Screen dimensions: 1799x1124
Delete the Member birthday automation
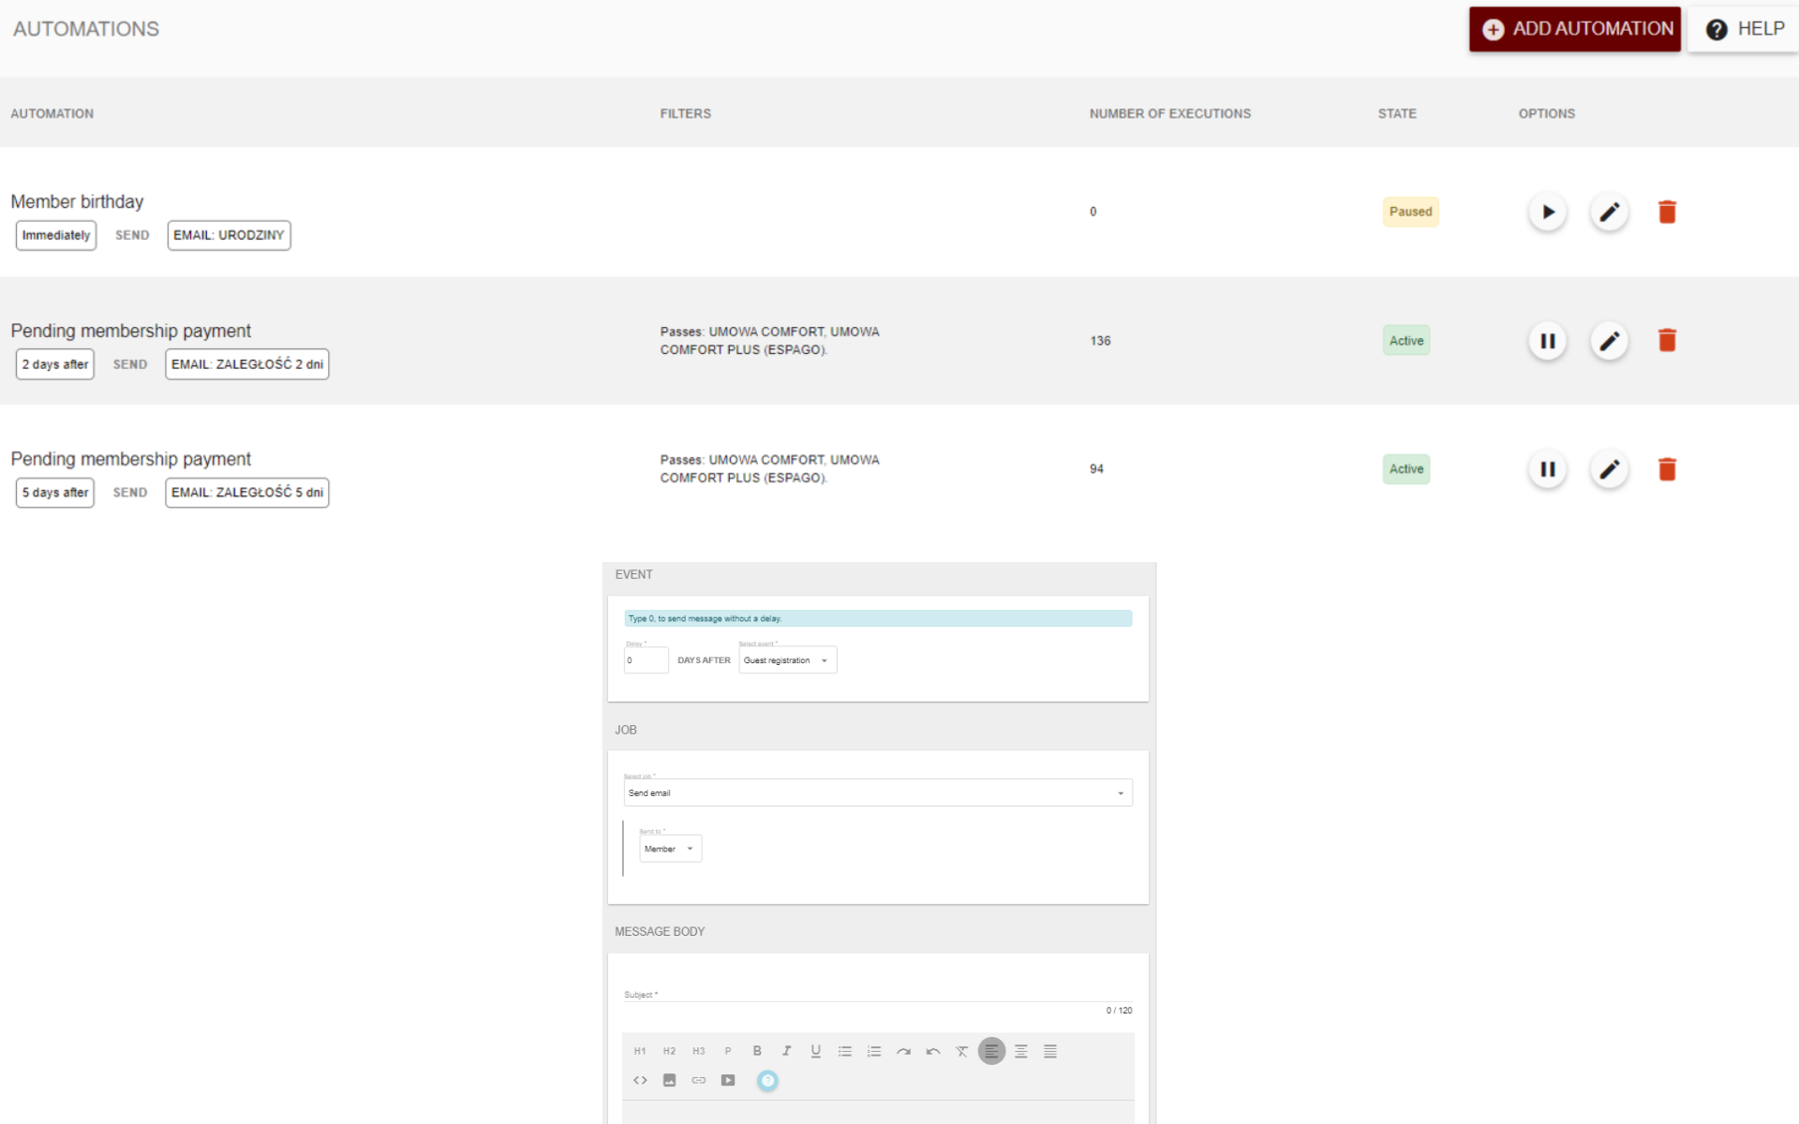tap(1667, 212)
